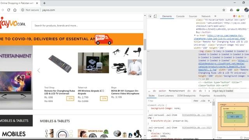The height and width of the screenshot is (140, 249).
Task: Open the i99 Wireless Airpods product image
Action: click(93, 63)
